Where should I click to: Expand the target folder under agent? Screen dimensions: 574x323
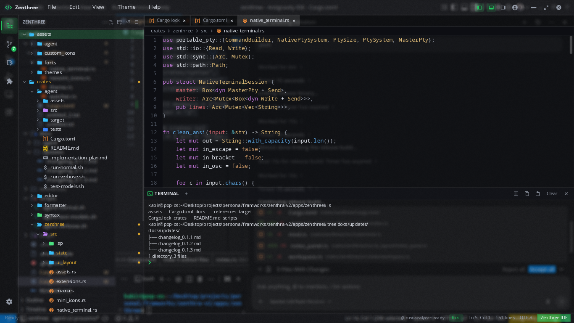coord(38,120)
